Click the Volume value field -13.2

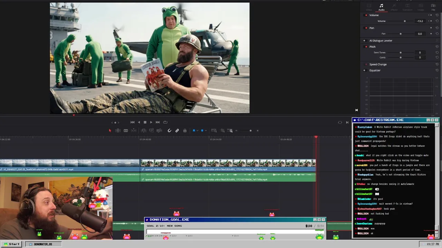(420, 21)
